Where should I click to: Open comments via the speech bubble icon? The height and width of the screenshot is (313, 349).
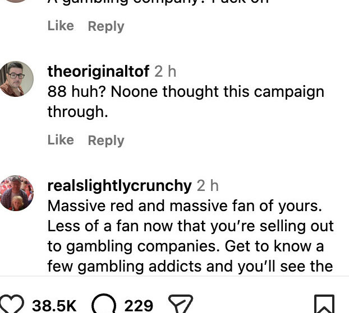[103, 304]
